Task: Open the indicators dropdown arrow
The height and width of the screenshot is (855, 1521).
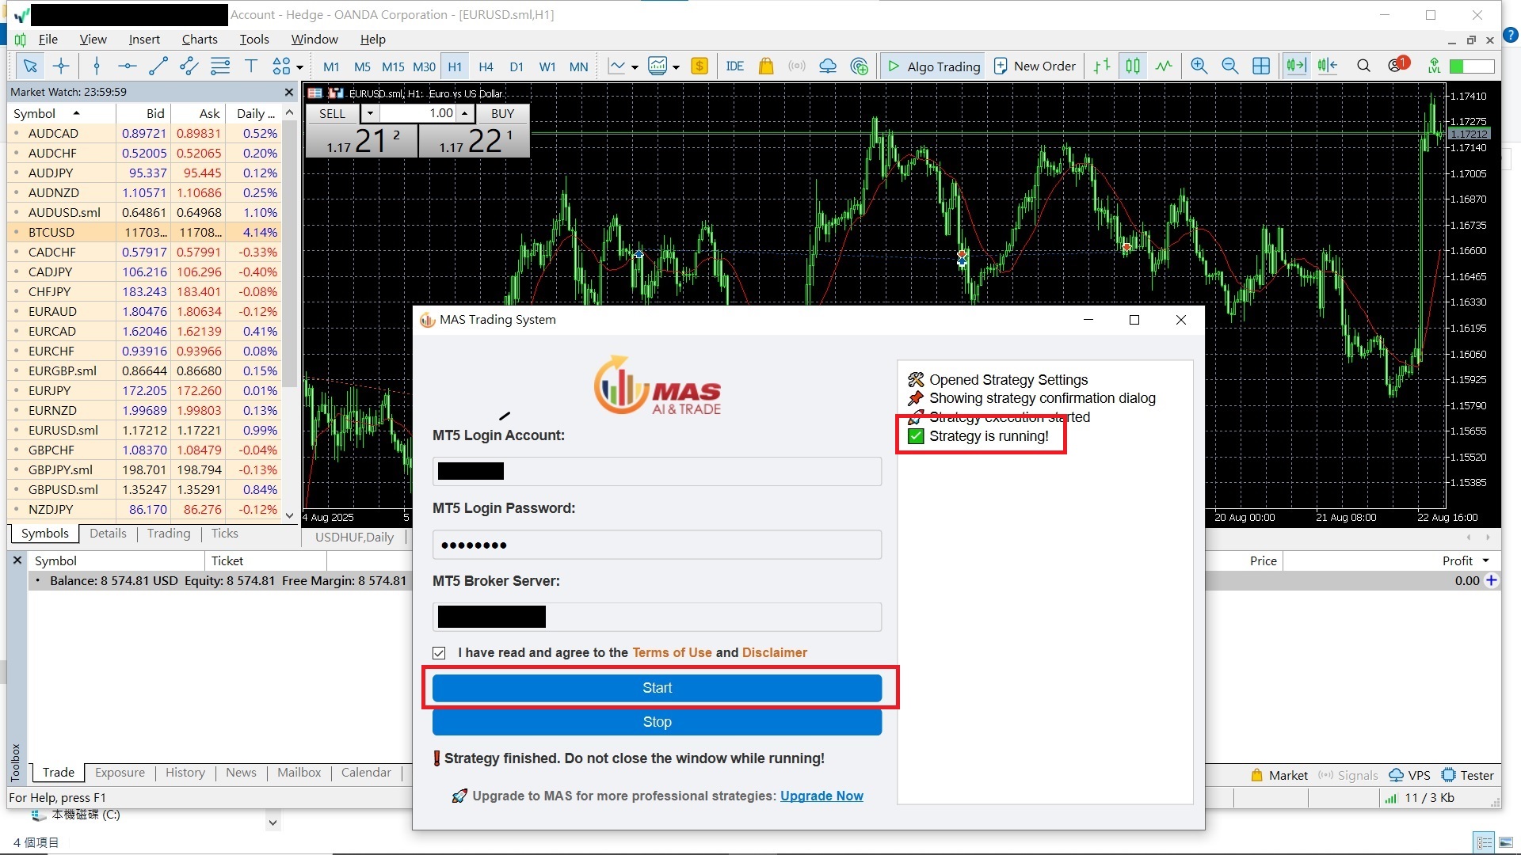Action: (677, 66)
